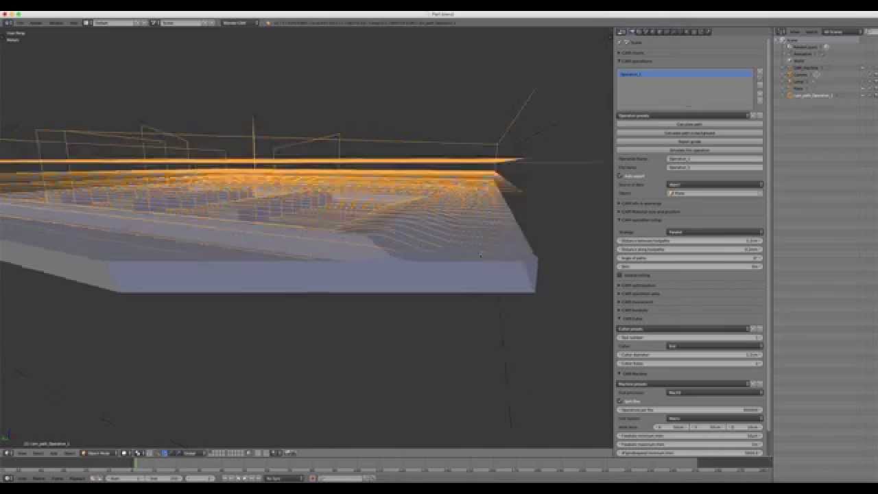878x494 pixels.
Task: Toggle the Inverse milling checkbox
Action: click(x=620, y=275)
